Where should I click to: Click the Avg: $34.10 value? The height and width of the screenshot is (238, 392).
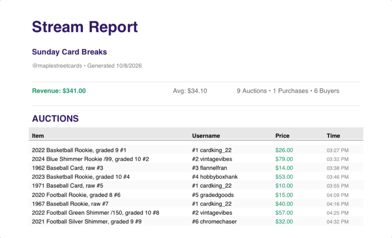(x=190, y=91)
